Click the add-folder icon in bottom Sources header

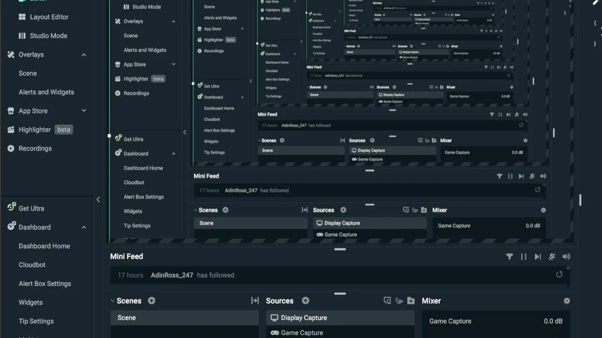[411, 300]
